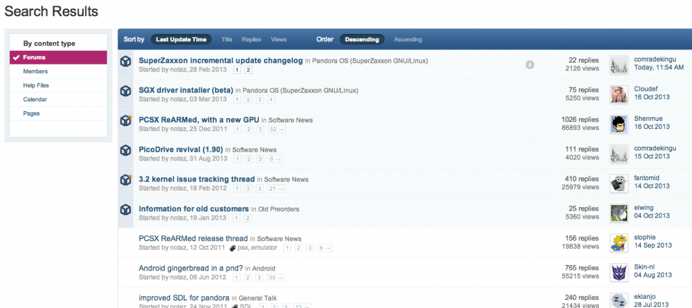
Task: Select Last Update Time sort option
Action: (x=181, y=40)
